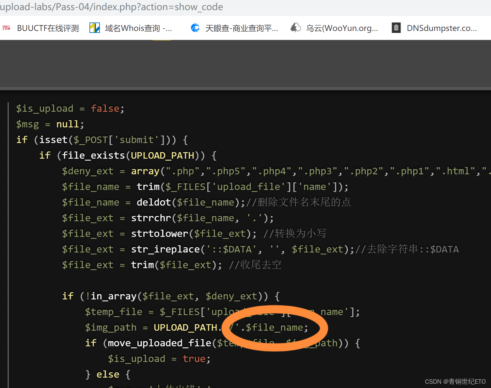Click the DNSdumpster bookmark icon
The image size is (491, 388).
click(396, 28)
